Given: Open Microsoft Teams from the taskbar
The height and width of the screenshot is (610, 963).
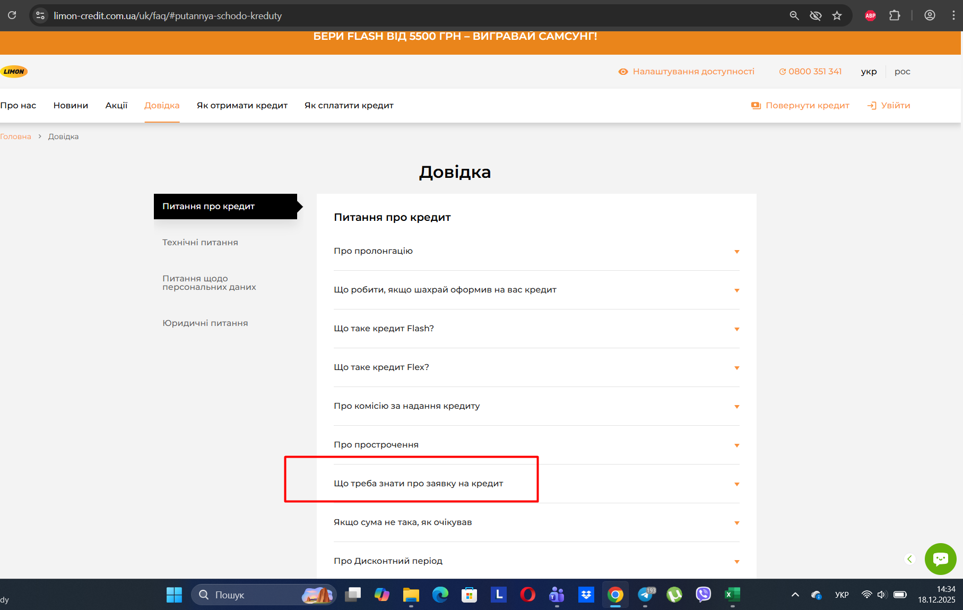Looking at the screenshot, I should click(557, 595).
